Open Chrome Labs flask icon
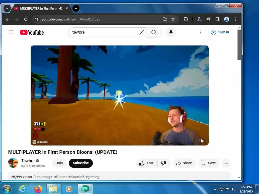 199,19
